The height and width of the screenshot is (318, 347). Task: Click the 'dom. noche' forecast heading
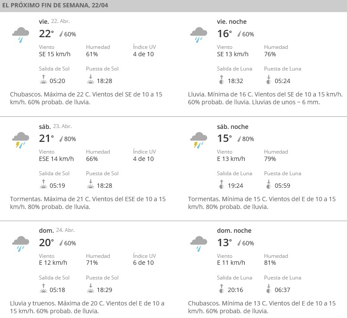click(x=234, y=231)
